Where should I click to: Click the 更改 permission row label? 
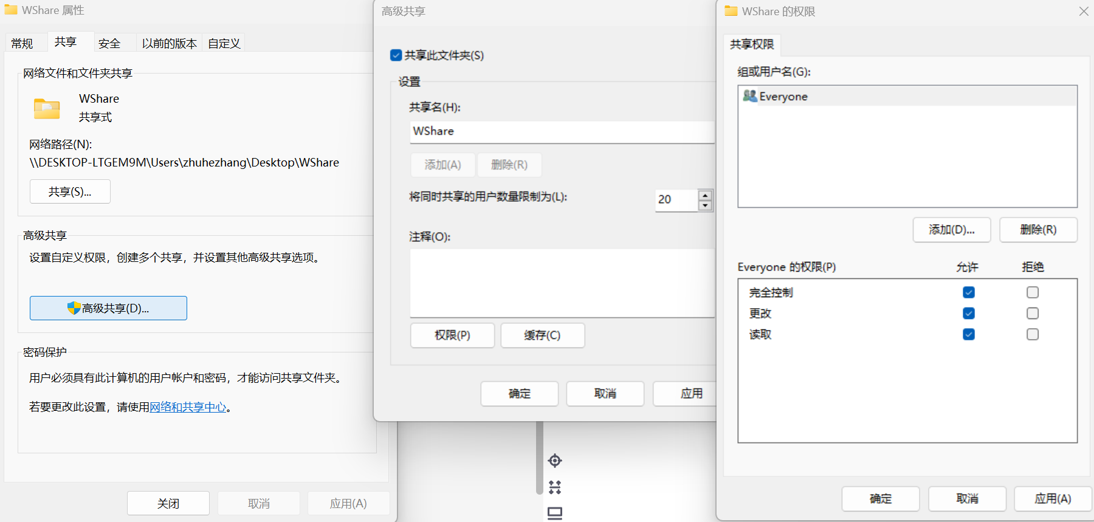[760, 313]
